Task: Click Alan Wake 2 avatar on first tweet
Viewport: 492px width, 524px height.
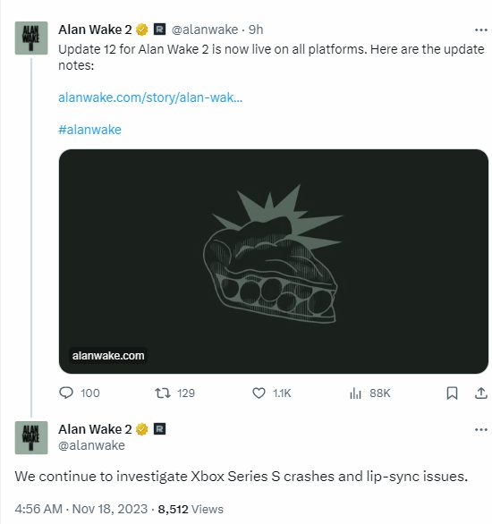Action: pyautogui.click(x=31, y=38)
